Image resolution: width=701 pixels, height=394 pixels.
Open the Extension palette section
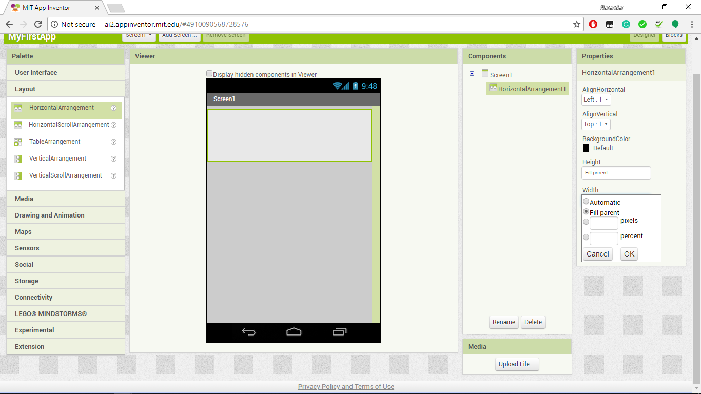tap(66, 347)
